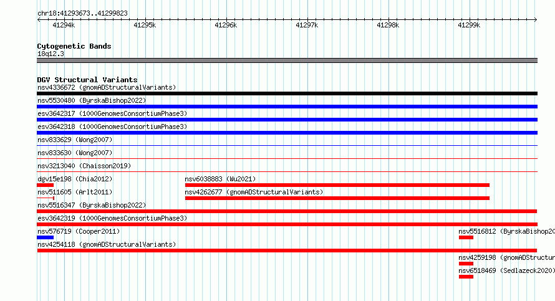Viewport: 555px width, 301px height.
Task: Click the DGV Structural Variants track title
Action: (x=87, y=80)
